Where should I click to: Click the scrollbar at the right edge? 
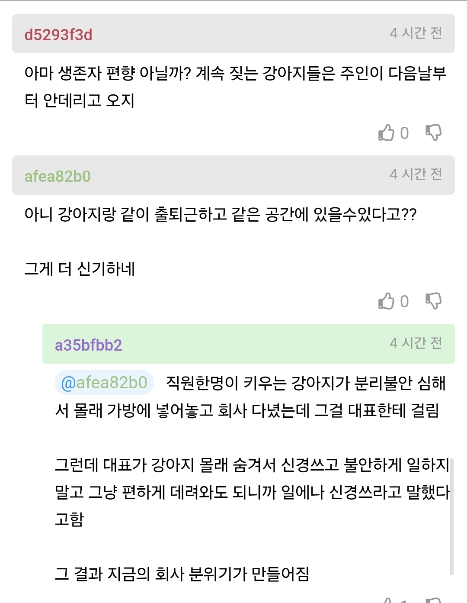tap(451, 515)
